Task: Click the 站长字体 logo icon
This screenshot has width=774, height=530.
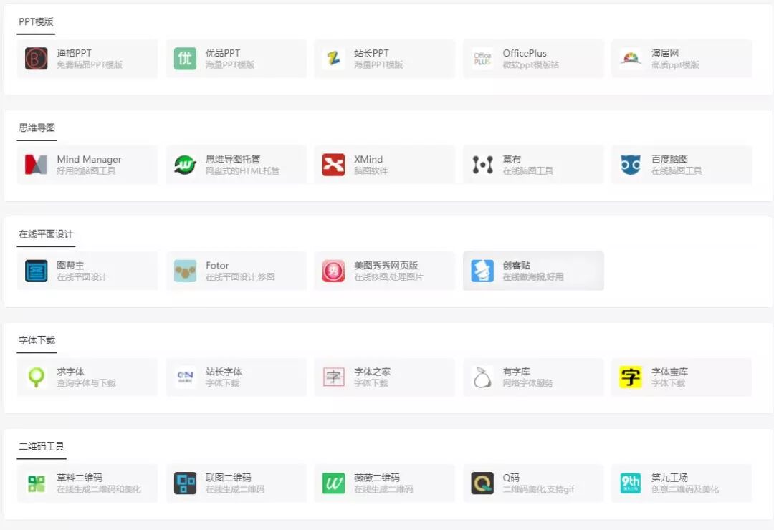Action: tap(185, 377)
